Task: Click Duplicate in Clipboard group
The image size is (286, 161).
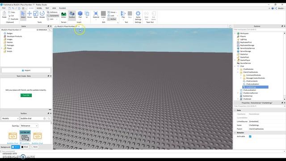Action: coord(13,19)
